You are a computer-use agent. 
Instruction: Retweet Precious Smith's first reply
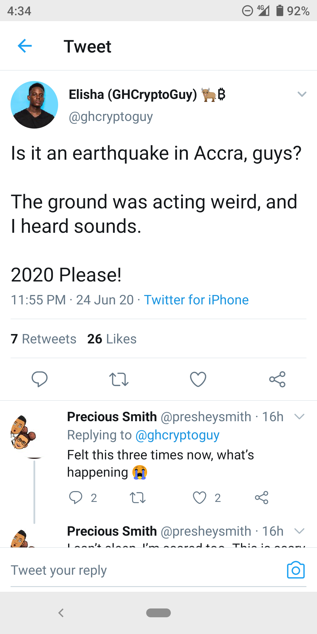click(137, 498)
